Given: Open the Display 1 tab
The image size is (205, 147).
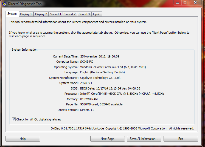Looking at the screenshot, I should coord(26,14).
